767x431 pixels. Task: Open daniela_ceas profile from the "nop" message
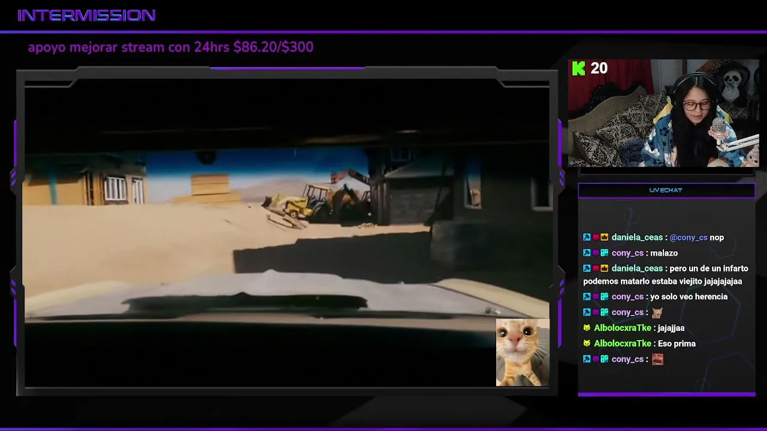637,238
